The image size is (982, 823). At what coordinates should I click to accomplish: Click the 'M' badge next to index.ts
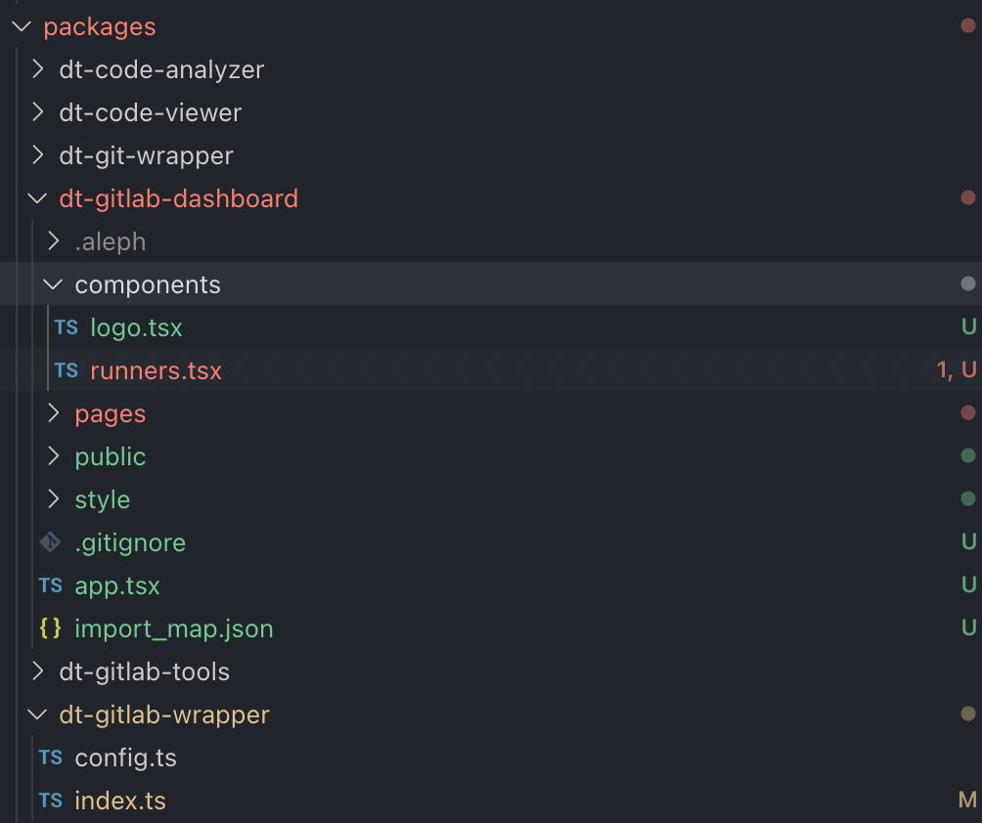pyautogui.click(x=965, y=801)
